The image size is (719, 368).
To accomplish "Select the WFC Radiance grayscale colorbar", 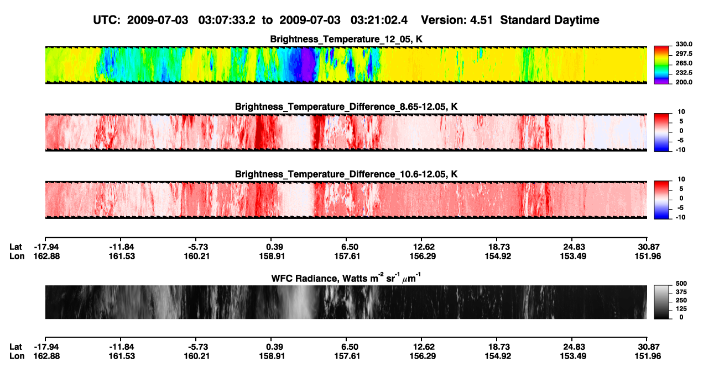I will click(662, 302).
